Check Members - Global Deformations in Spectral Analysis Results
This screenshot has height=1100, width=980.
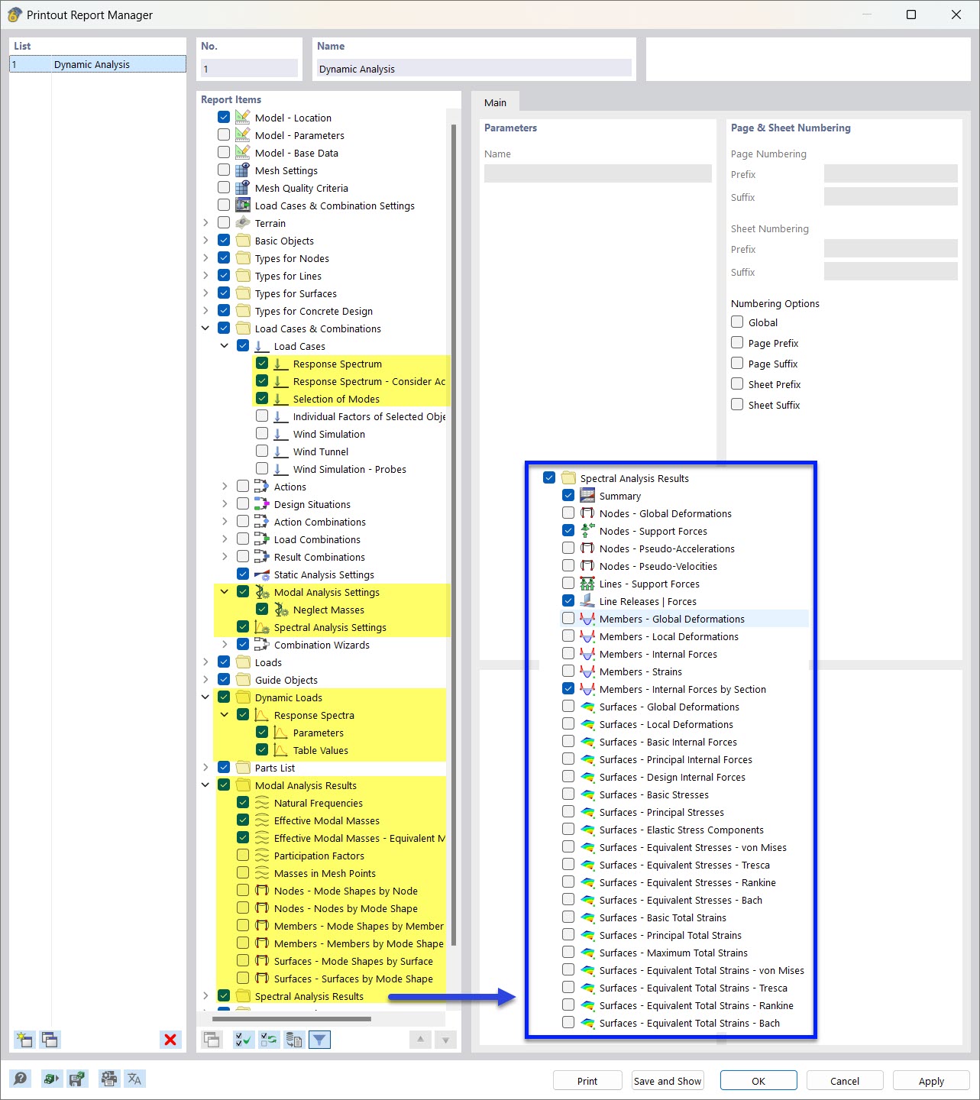[568, 618]
